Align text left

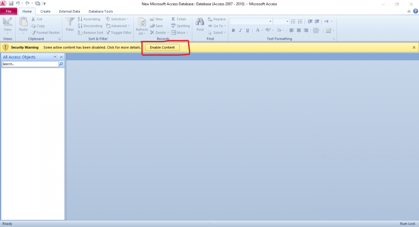292,31
